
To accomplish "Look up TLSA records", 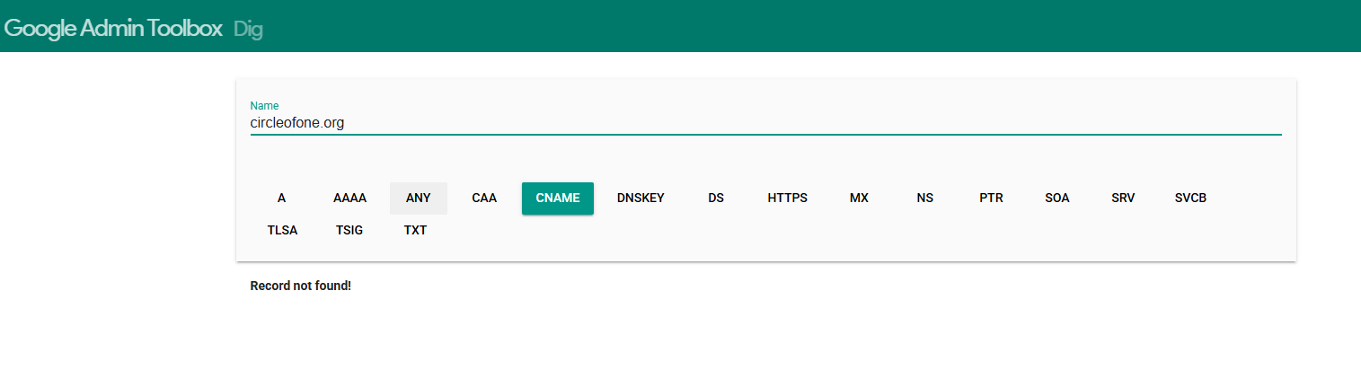I will pyautogui.click(x=282, y=230).
